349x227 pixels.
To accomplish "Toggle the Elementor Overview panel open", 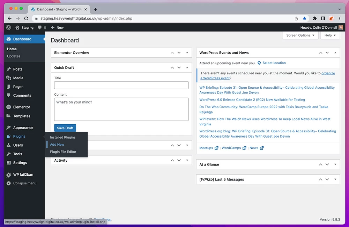I will coord(187,53).
